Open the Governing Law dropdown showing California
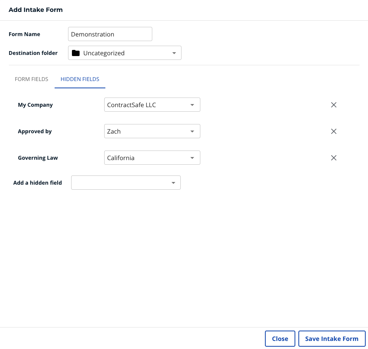This screenshot has width=368, height=349. (x=152, y=157)
